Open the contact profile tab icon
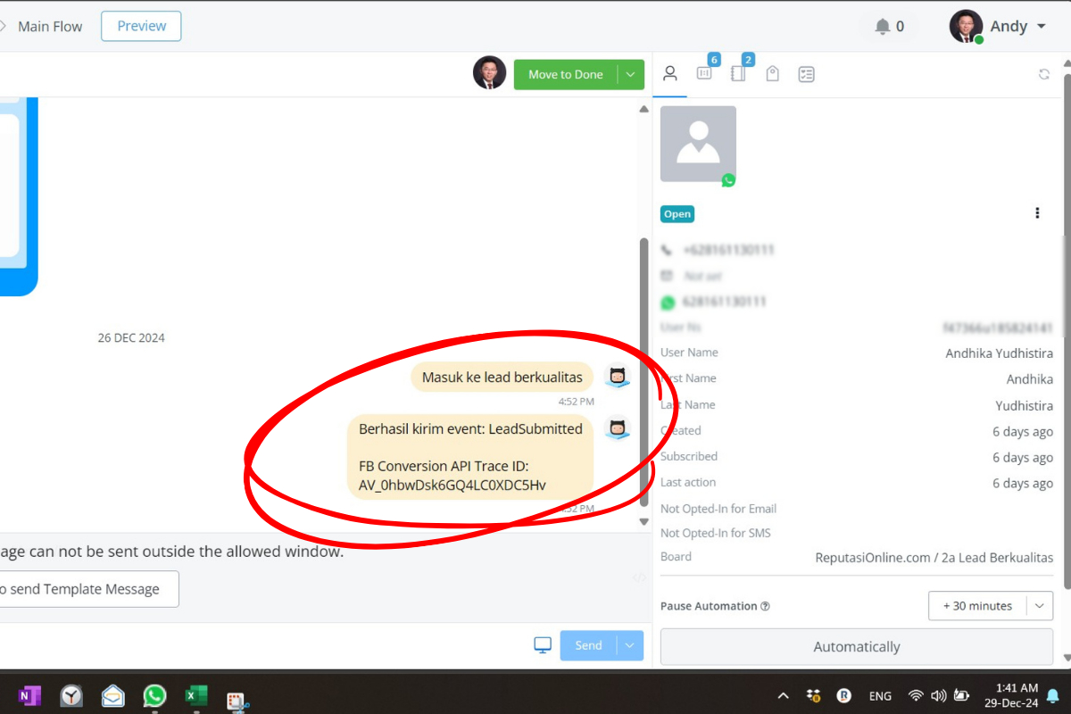Image resolution: width=1071 pixels, height=714 pixels. [670, 74]
